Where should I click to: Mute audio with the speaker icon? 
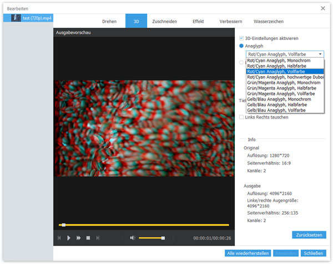[133, 238]
